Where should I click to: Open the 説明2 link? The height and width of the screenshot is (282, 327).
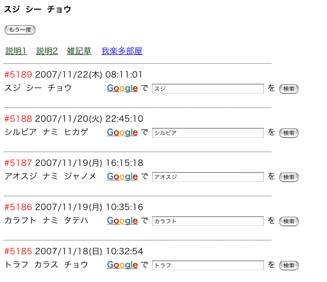click(47, 51)
